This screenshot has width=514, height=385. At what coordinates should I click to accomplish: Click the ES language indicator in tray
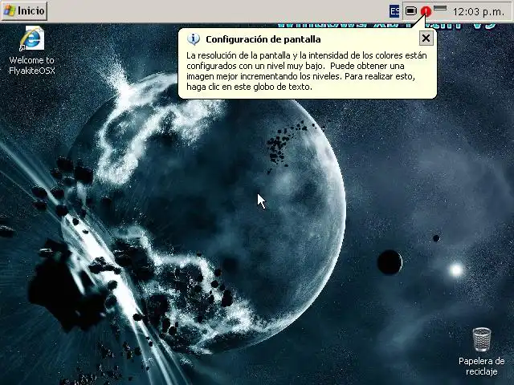[394, 11]
